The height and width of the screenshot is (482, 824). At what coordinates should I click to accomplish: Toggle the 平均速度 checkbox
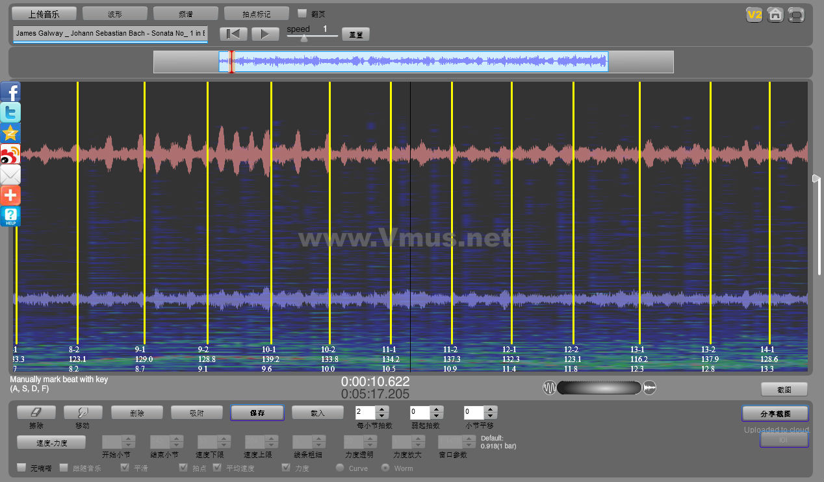point(217,467)
